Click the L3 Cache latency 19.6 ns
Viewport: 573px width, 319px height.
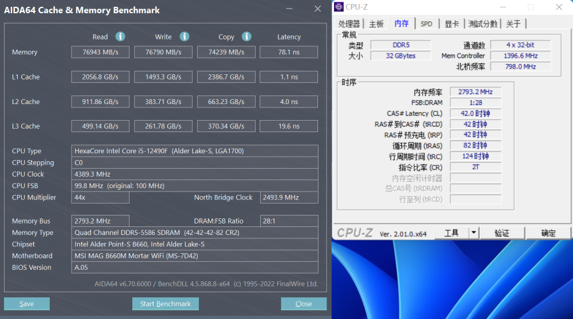point(289,126)
